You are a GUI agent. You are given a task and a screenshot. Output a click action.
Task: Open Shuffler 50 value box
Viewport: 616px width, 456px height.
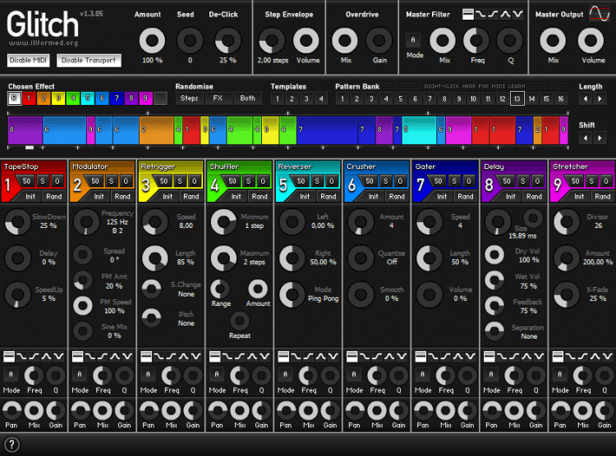(232, 181)
